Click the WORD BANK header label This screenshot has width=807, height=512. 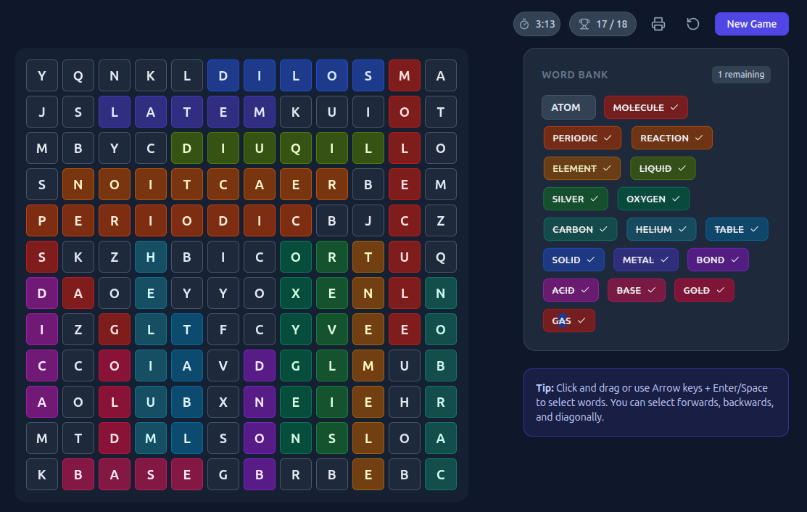(575, 75)
